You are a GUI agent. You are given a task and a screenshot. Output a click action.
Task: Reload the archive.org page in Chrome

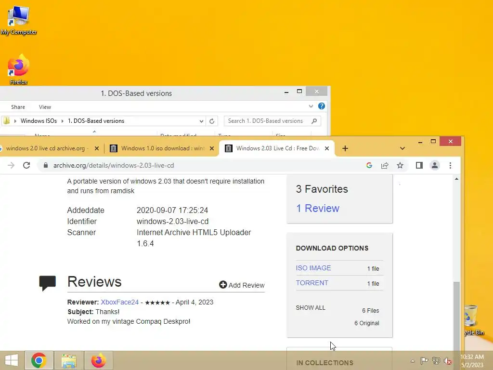coord(26,166)
